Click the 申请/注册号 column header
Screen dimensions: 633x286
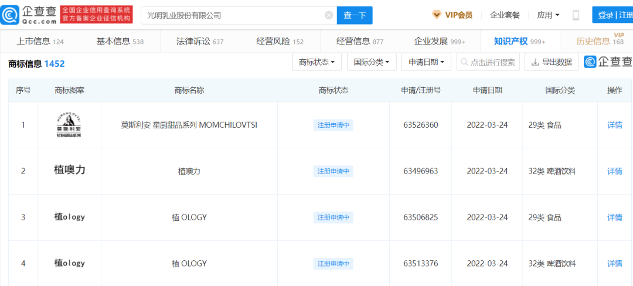[420, 90]
